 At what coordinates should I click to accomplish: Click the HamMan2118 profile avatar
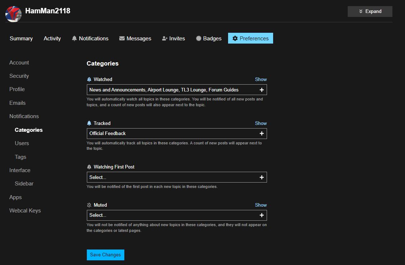click(x=13, y=14)
